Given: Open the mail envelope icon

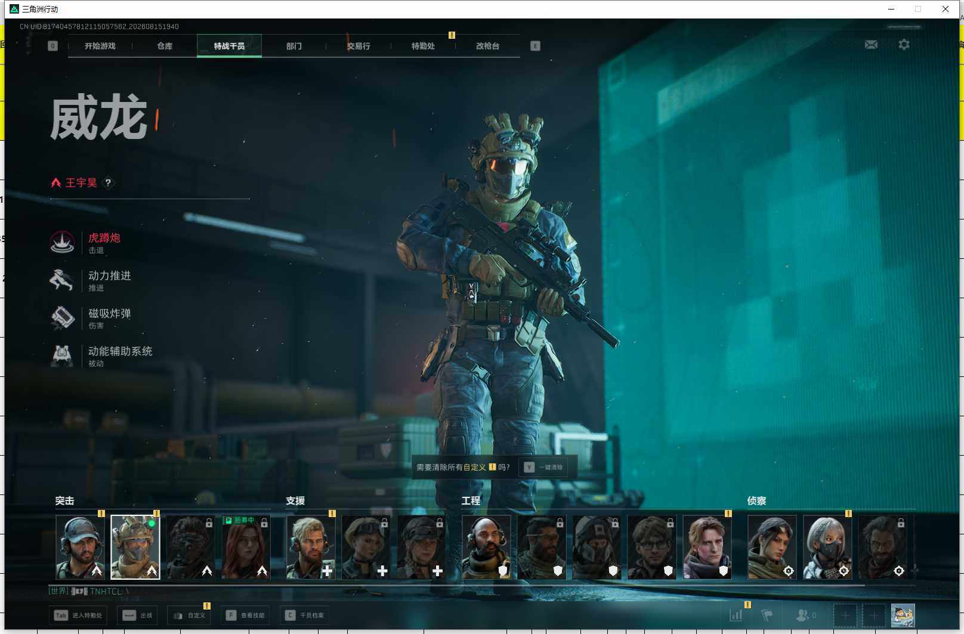Looking at the screenshot, I should tap(871, 45).
